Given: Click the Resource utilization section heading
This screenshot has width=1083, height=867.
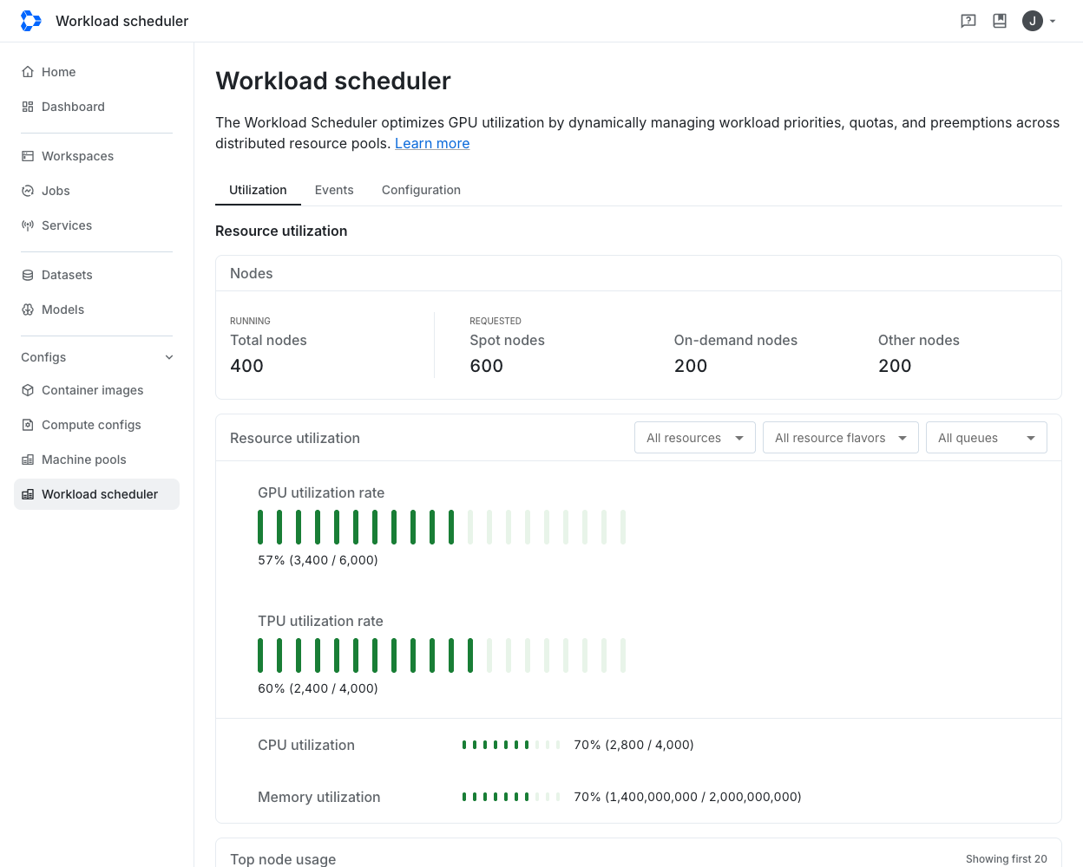Looking at the screenshot, I should coord(281,231).
